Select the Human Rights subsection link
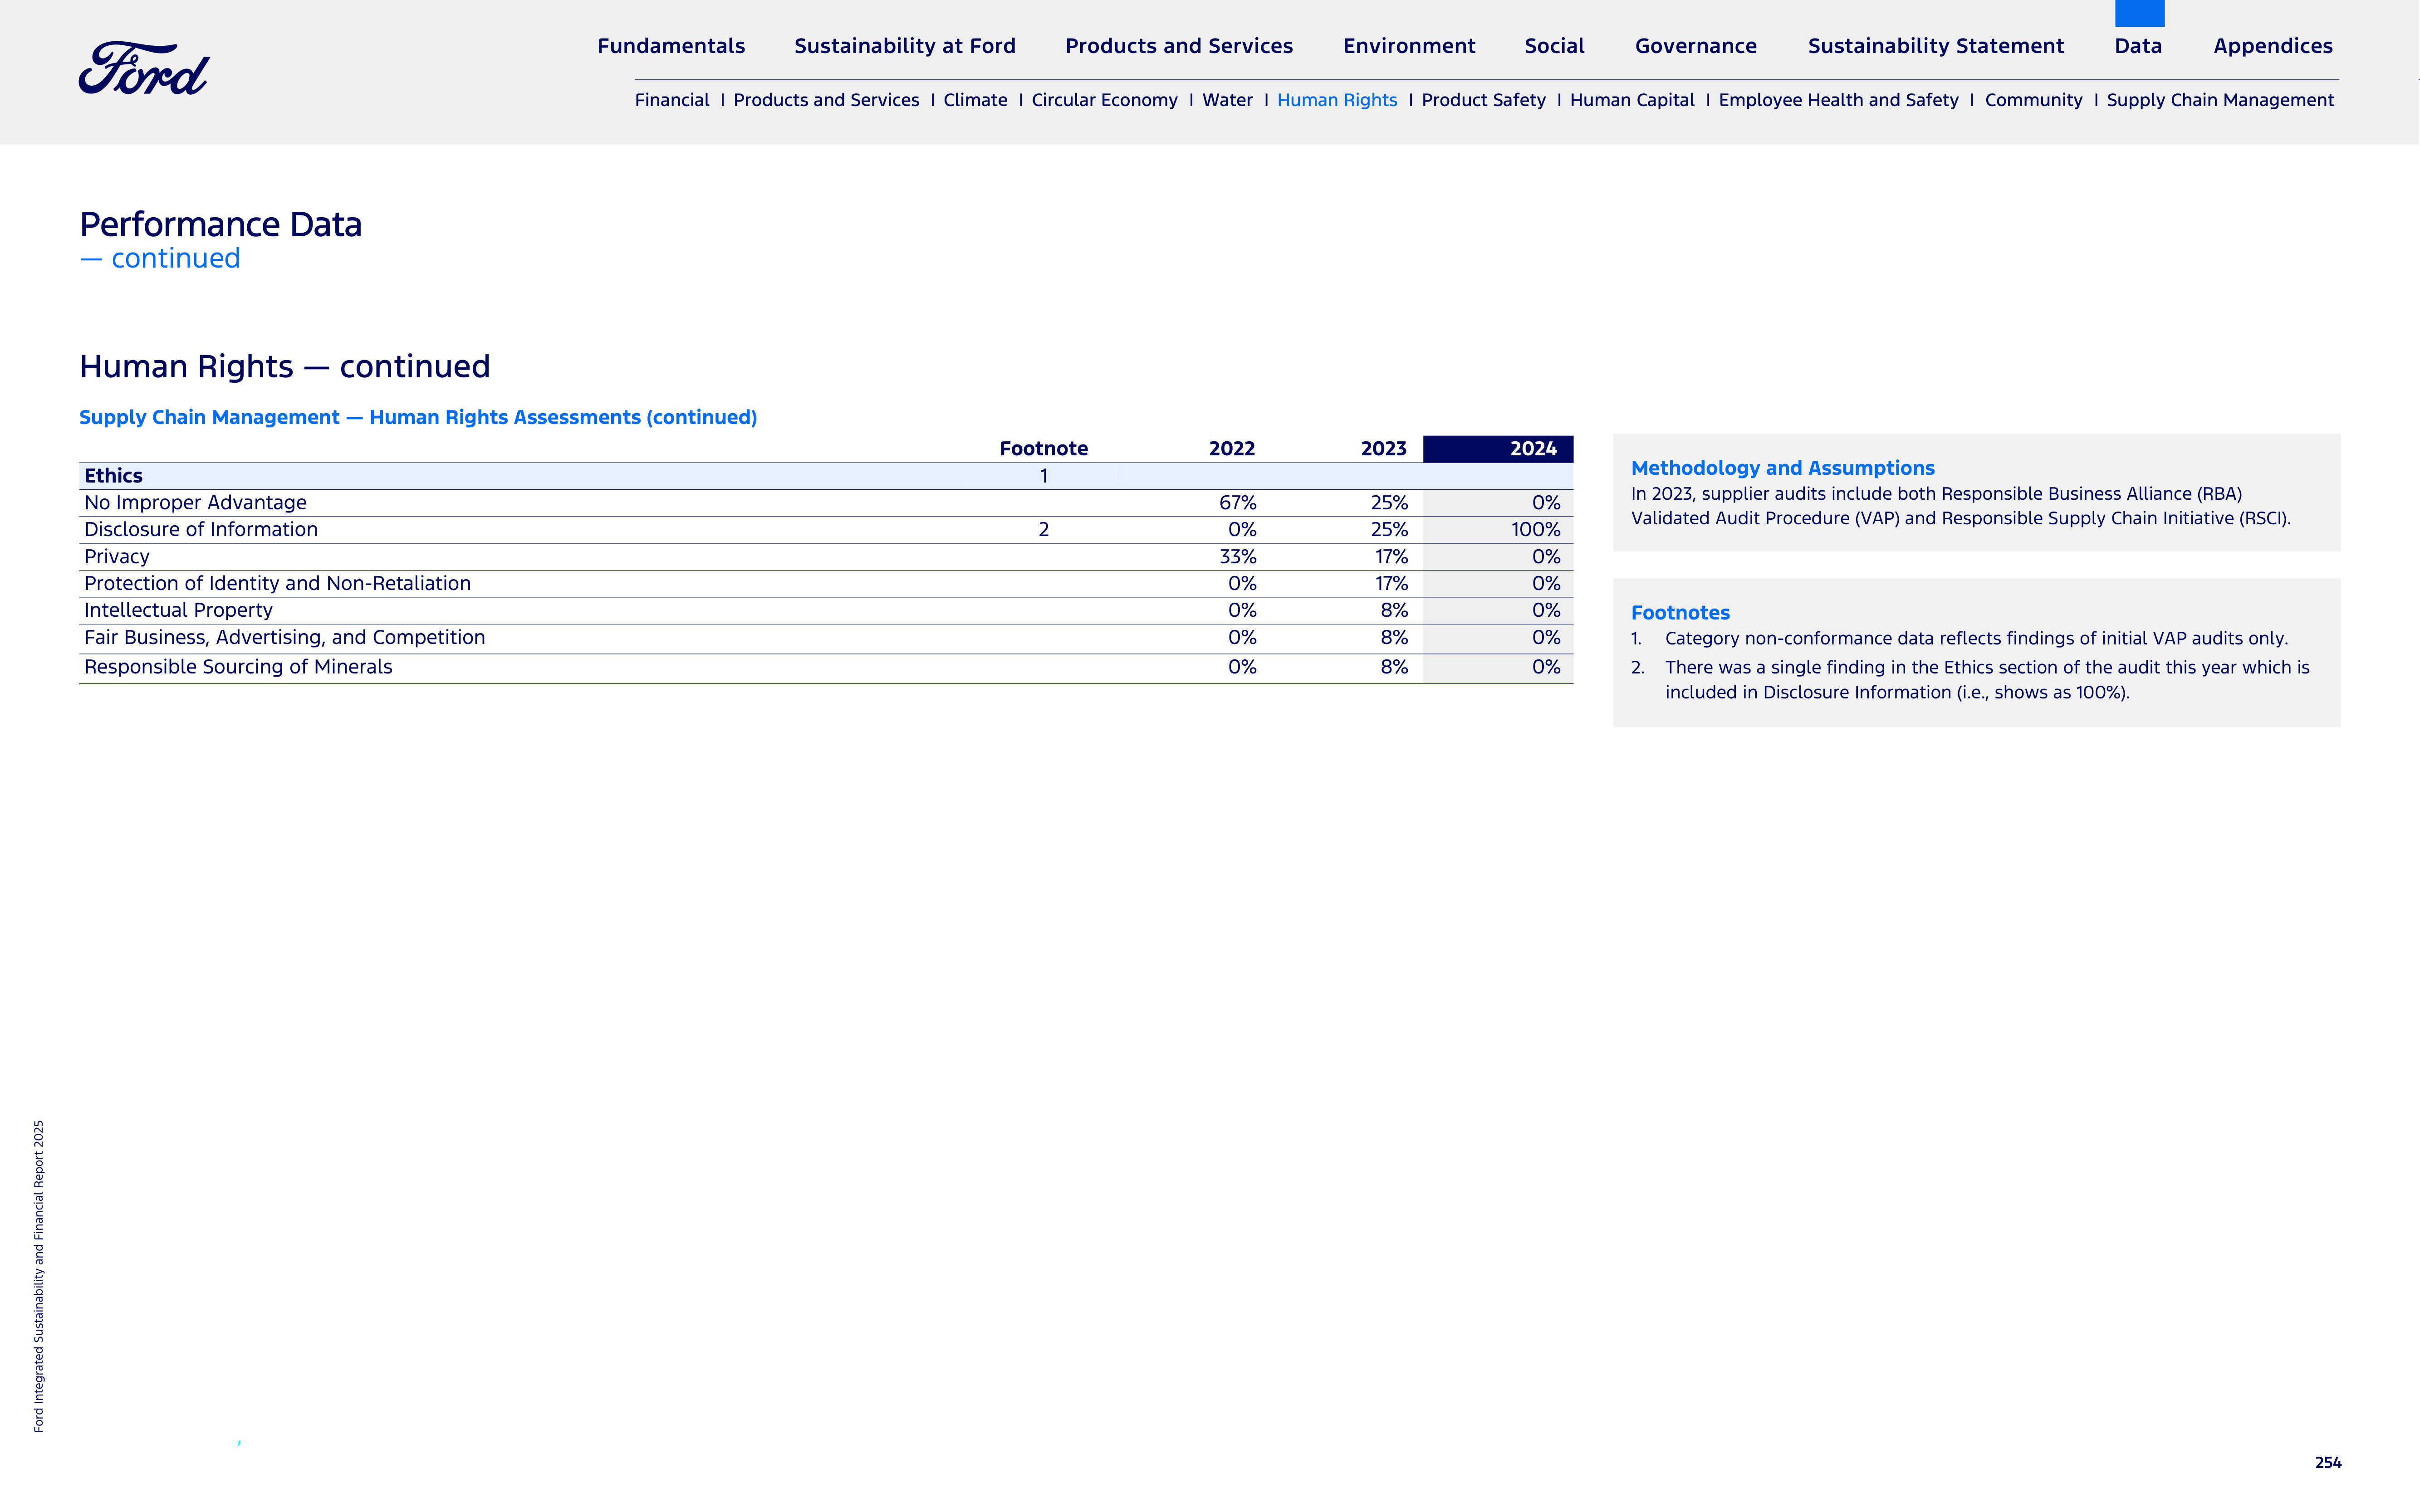Viewport: 2420px width, 1512px height. [1337, 100]
